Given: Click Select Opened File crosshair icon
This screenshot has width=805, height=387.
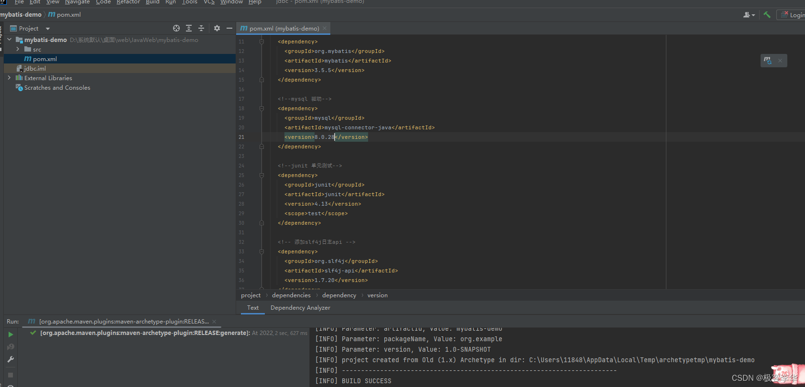Looking at the screenshot, I should tap(176, 29).
